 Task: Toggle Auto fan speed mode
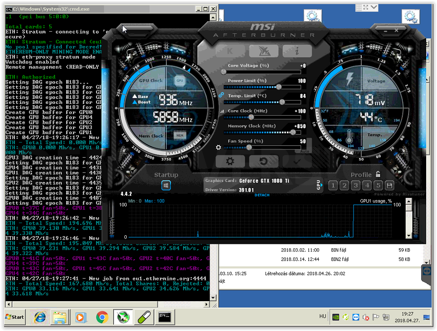pyautogui.click(x=304, y=151)
